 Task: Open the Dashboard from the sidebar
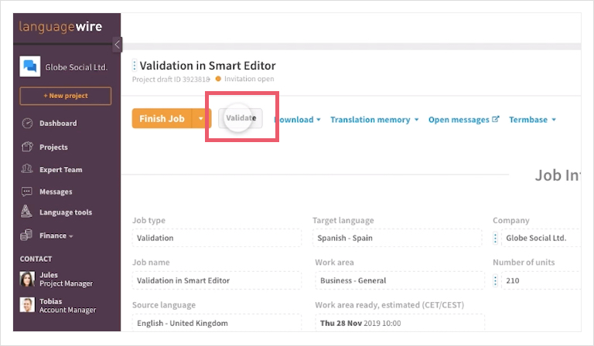pyautogui.click(x=58, y=124)
